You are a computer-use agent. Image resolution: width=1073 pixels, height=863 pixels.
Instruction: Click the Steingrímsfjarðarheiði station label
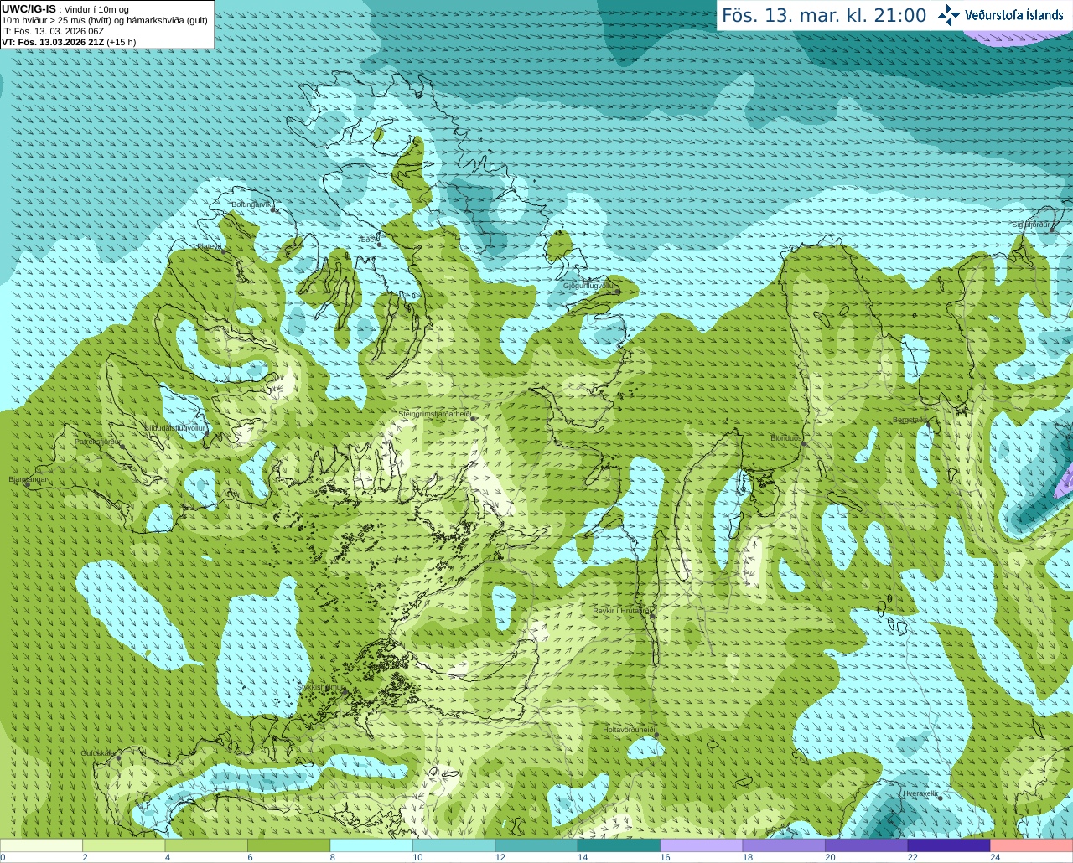point(434,415)
